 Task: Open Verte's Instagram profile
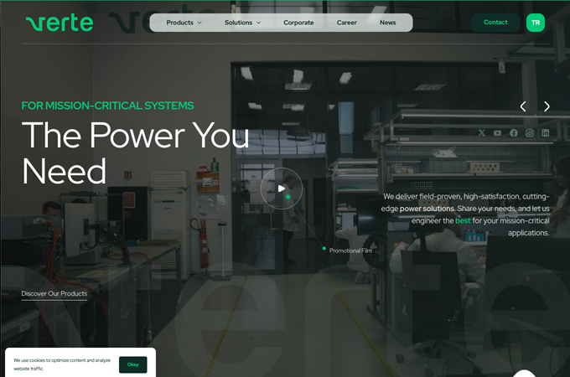(529, 133)
